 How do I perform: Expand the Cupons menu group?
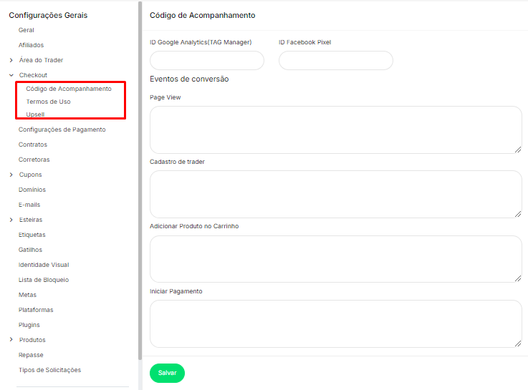pos(11,175)
